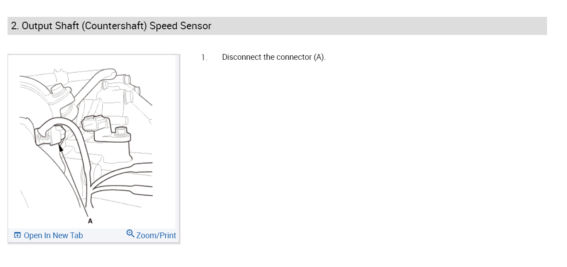Click the (A) reference in step text

click(319, 57)
